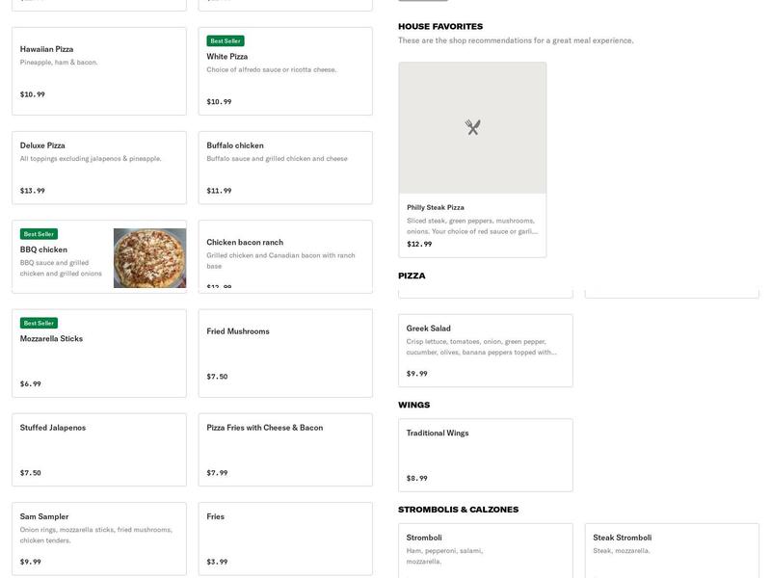This screenshot has height=578, width=771.
Task: Click the White Pizza Best Seller badge
Action: click(x=226, y=40)
